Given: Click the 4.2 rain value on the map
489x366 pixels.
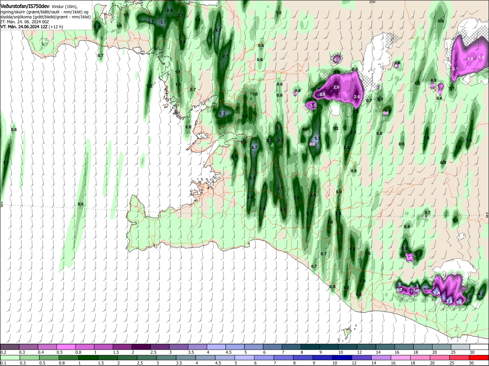Looking at the screenshot, I should click(x=481, y=294).
